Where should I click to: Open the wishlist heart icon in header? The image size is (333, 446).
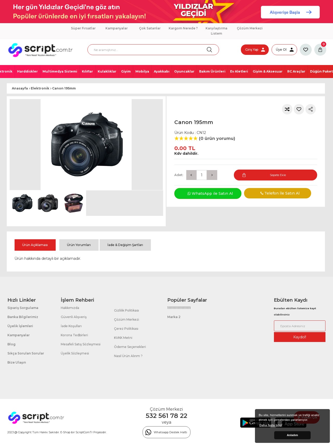click(x=306, y=50)
